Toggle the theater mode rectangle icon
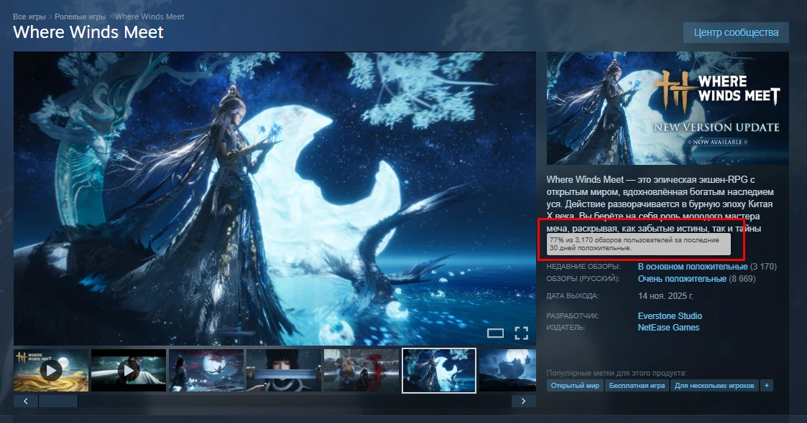Screen dimensions: 807x423 (x=496, y=333)
